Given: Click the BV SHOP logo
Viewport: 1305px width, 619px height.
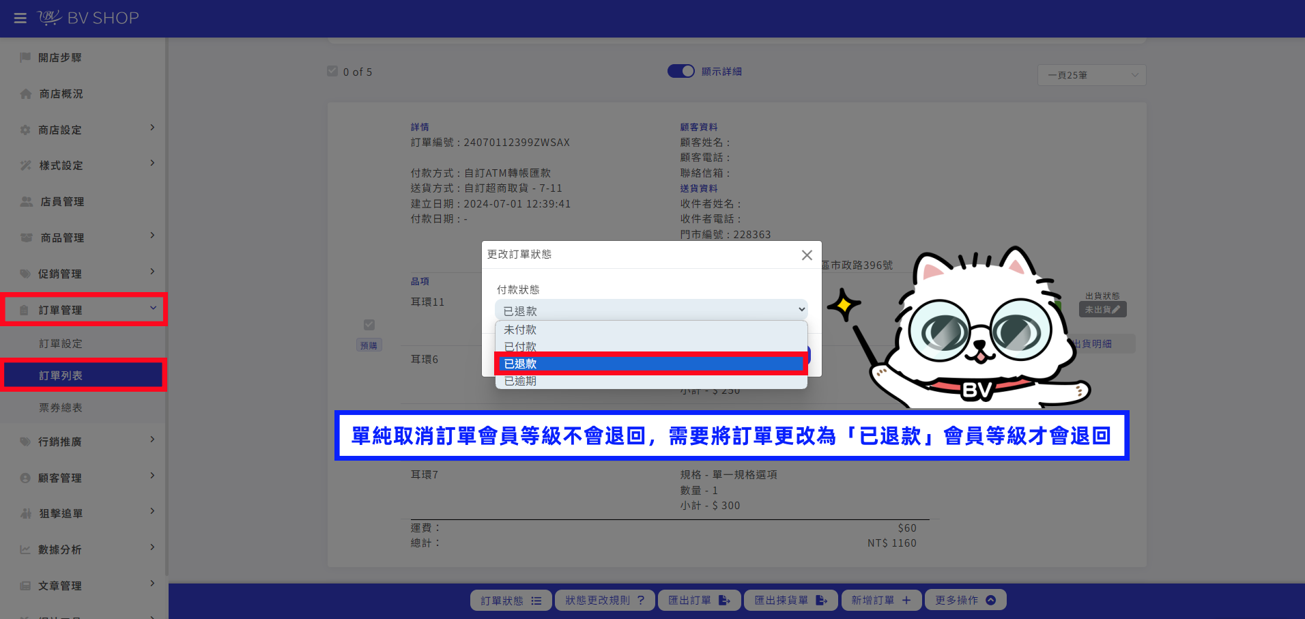Looking at the screenshot, I should tap(88, 18).
